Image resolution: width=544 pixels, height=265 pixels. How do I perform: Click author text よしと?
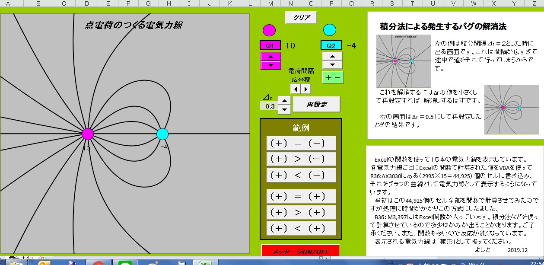(483, 250)
